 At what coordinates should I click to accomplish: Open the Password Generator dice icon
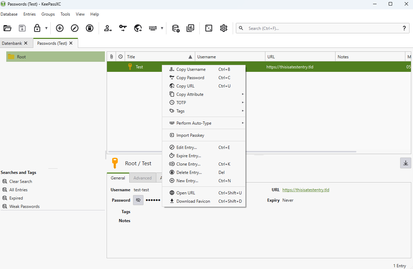(209, 28)
